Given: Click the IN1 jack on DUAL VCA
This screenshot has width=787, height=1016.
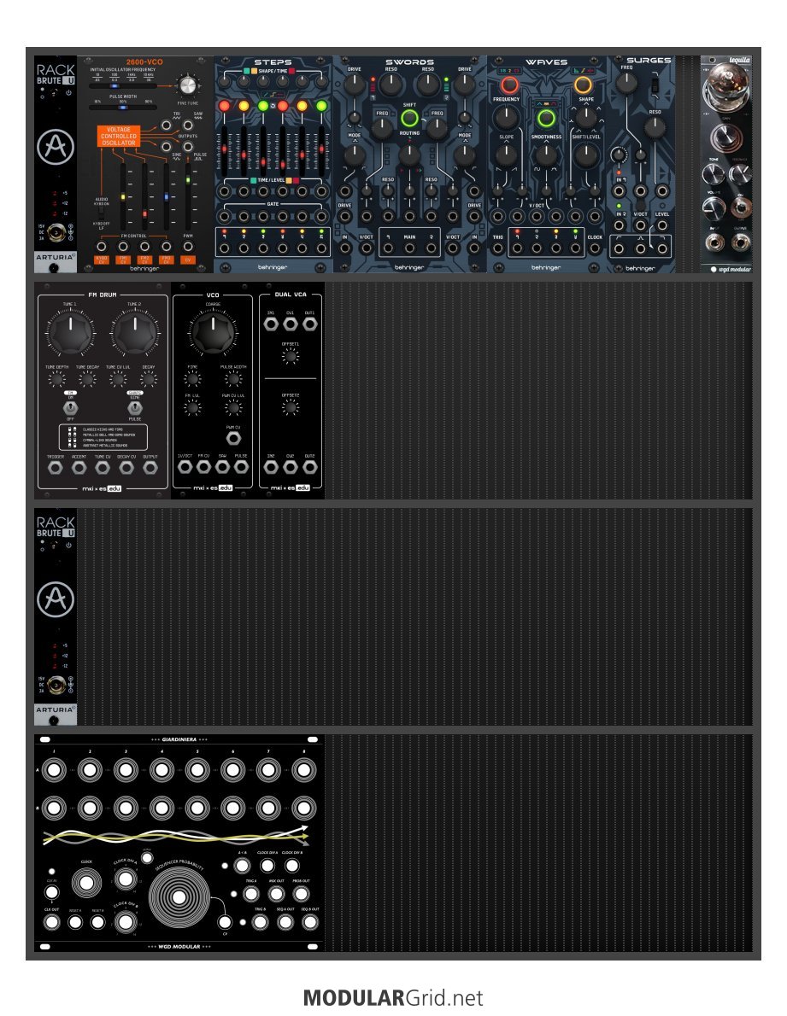Looking at the screenshot, I should 271,324.
